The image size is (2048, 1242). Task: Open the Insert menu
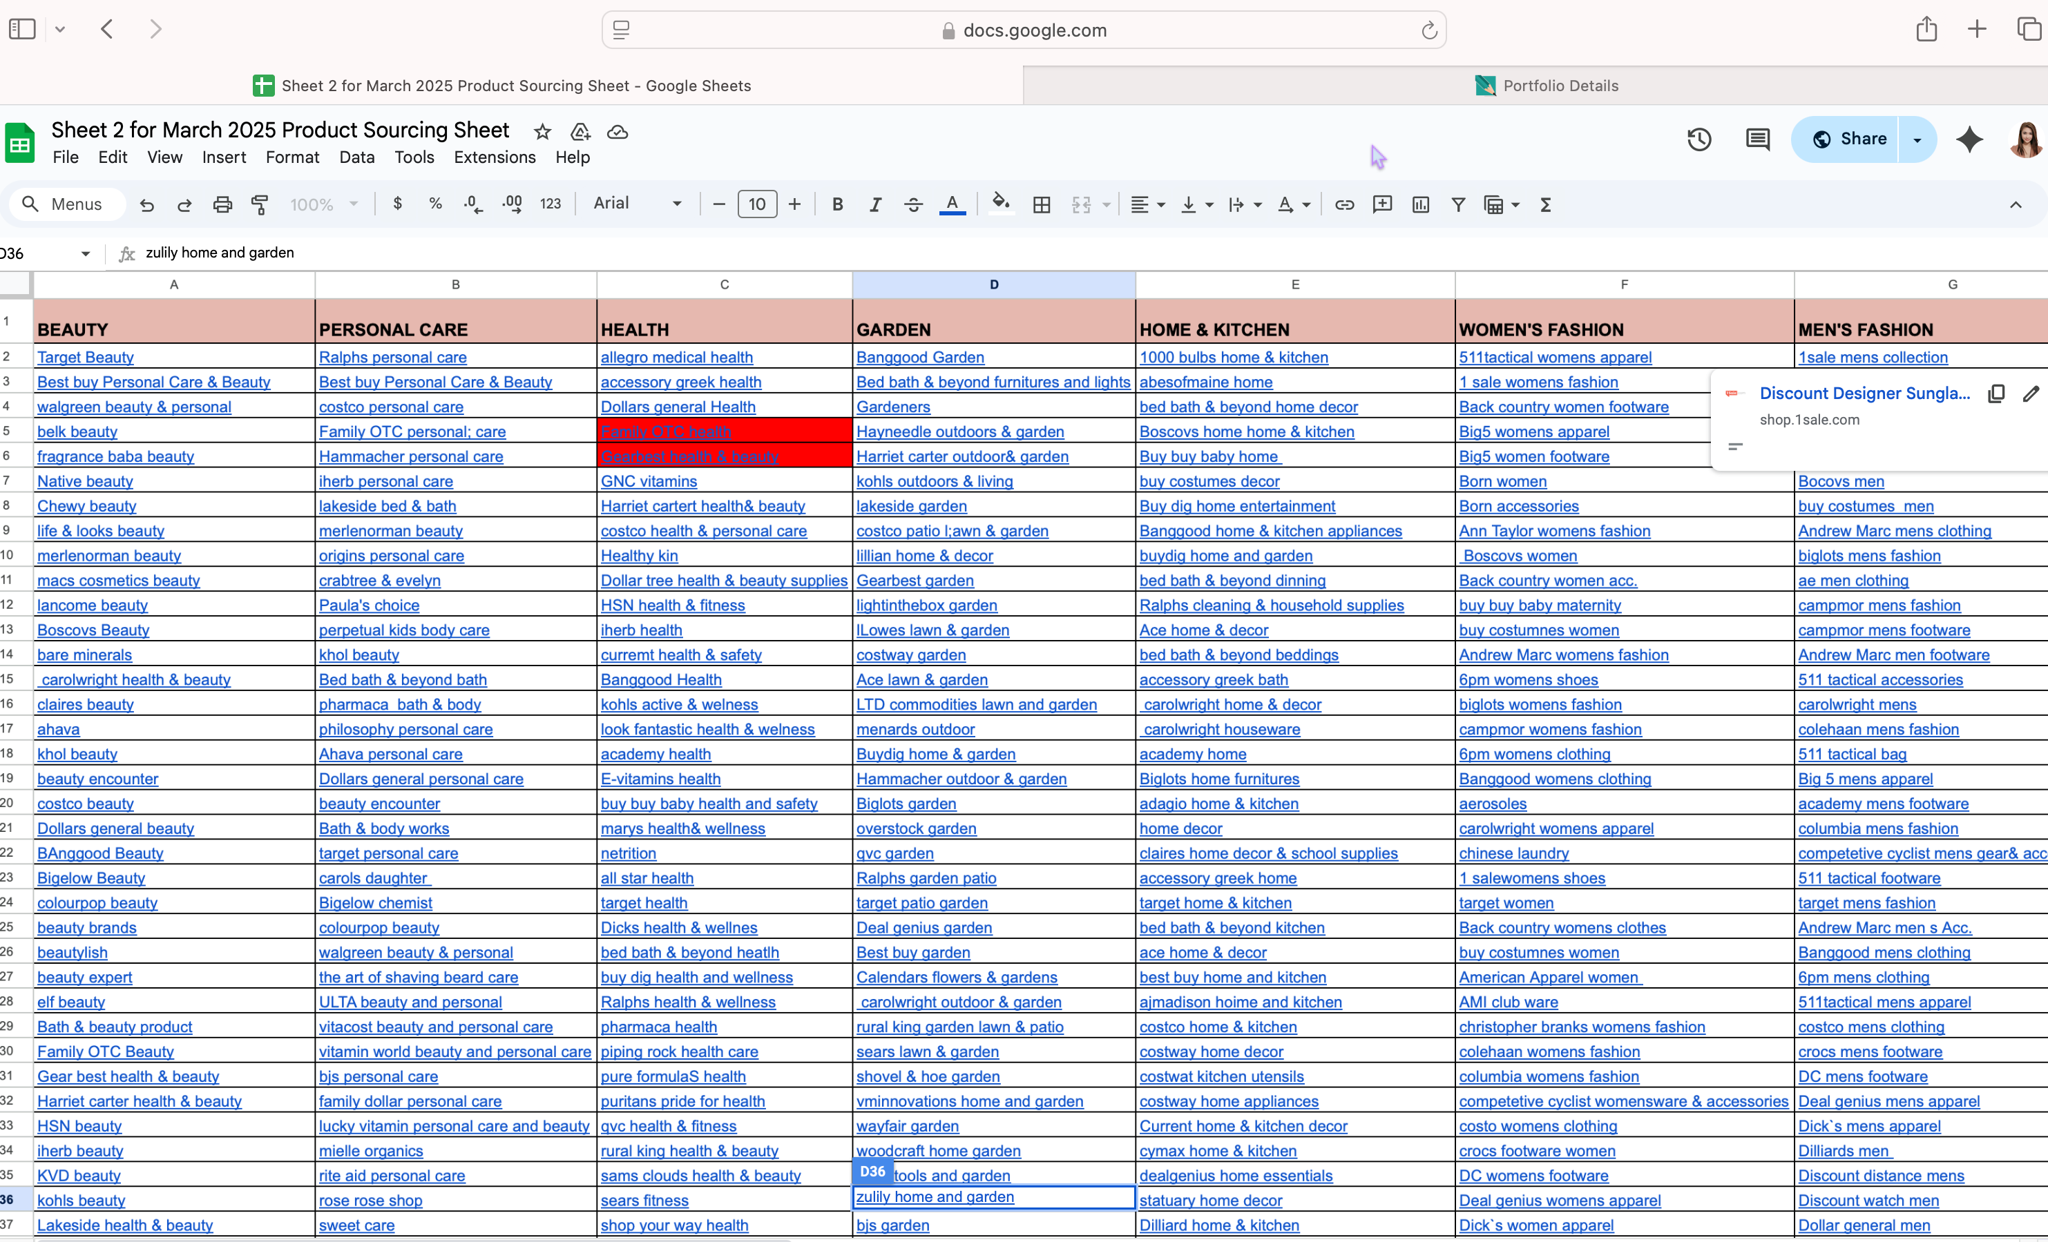coord(224,157)
